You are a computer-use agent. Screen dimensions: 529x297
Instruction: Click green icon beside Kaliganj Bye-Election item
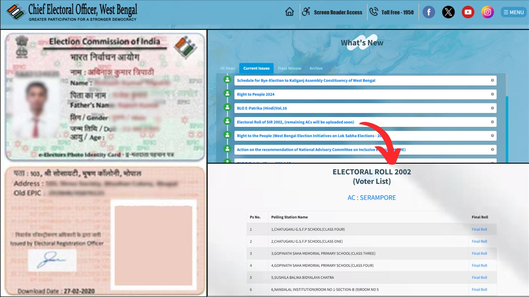coord(227,80)
